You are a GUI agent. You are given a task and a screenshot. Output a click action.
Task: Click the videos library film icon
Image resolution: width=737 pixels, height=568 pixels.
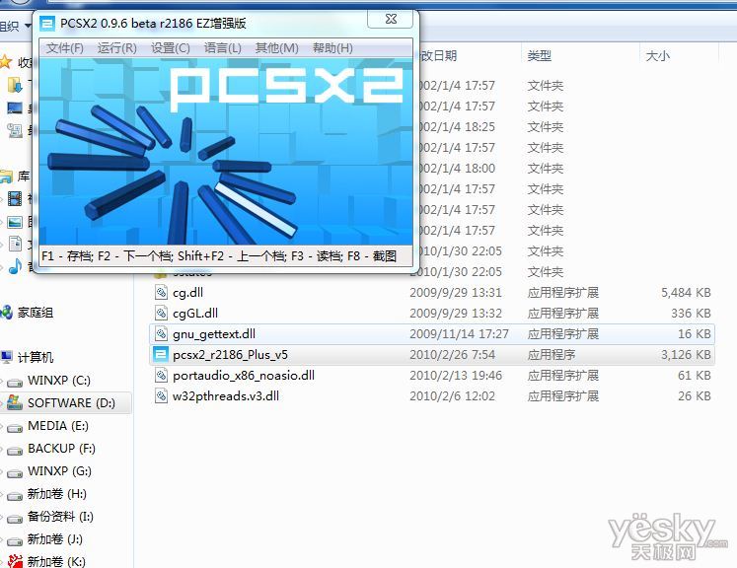click(x=15, y=199)
